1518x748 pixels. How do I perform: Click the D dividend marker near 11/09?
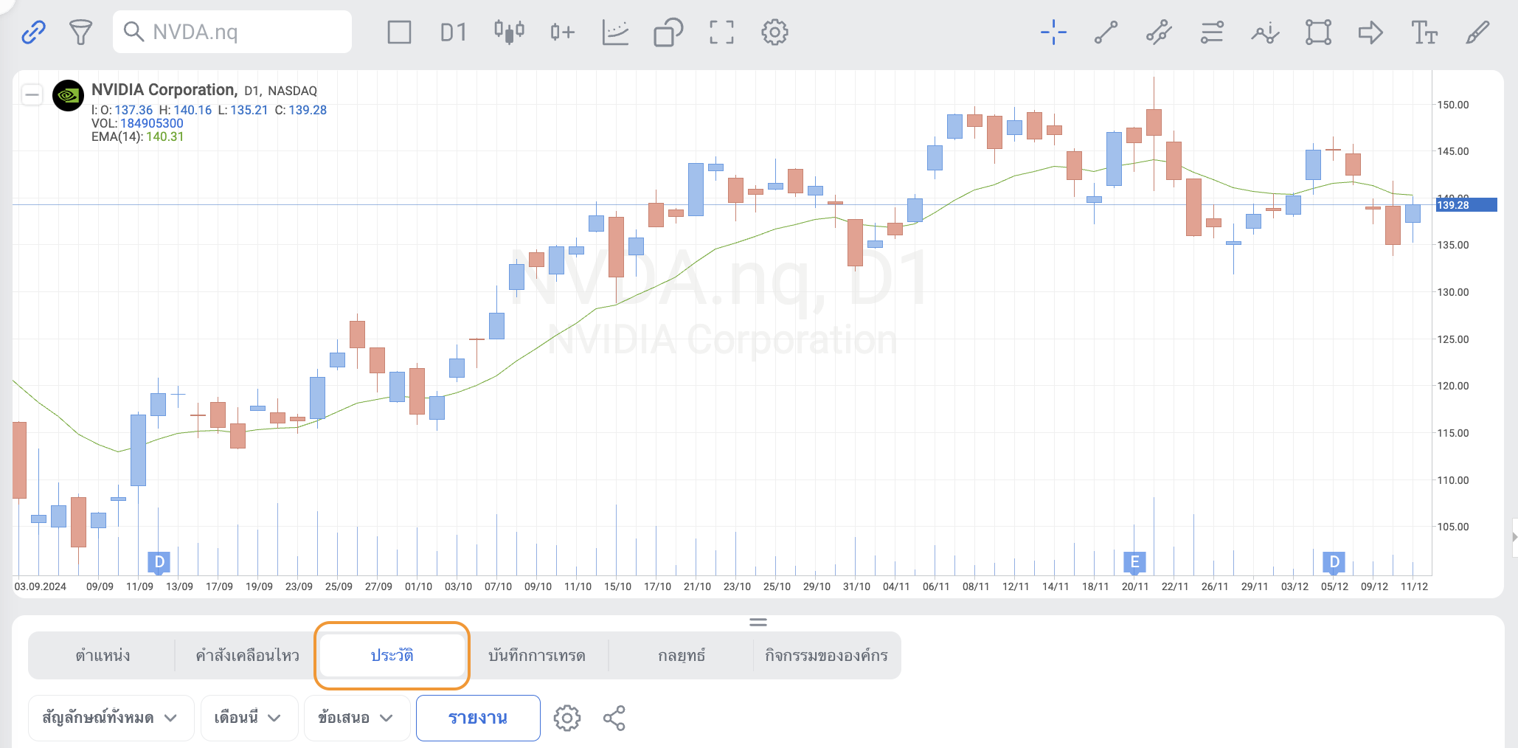(159, 562)
